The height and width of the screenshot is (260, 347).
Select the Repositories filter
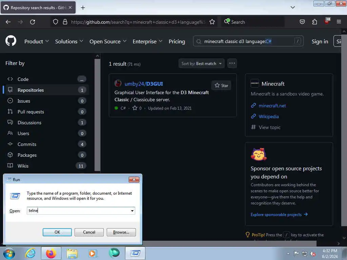point(46,90)
